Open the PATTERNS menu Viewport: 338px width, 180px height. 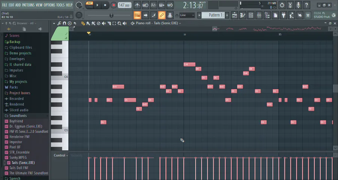pyautogui.click(x=28, y=5)
